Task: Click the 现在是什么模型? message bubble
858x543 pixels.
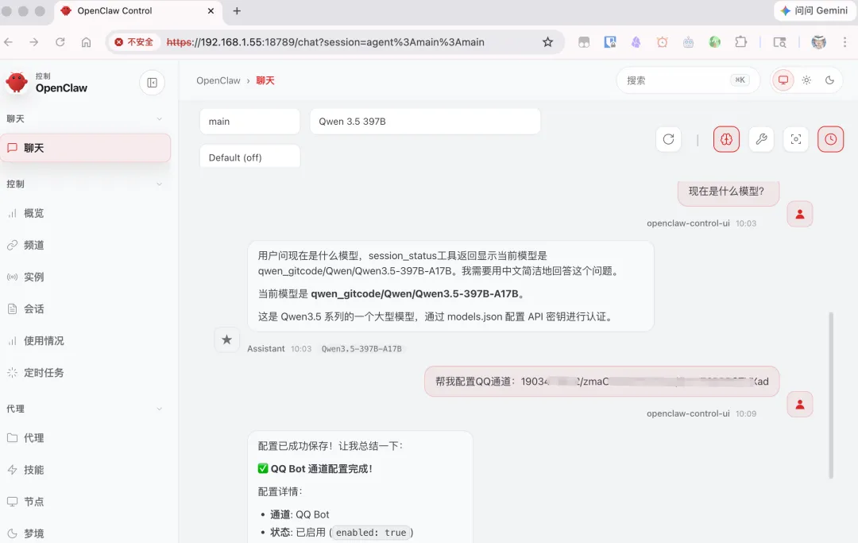Action: 729,192
